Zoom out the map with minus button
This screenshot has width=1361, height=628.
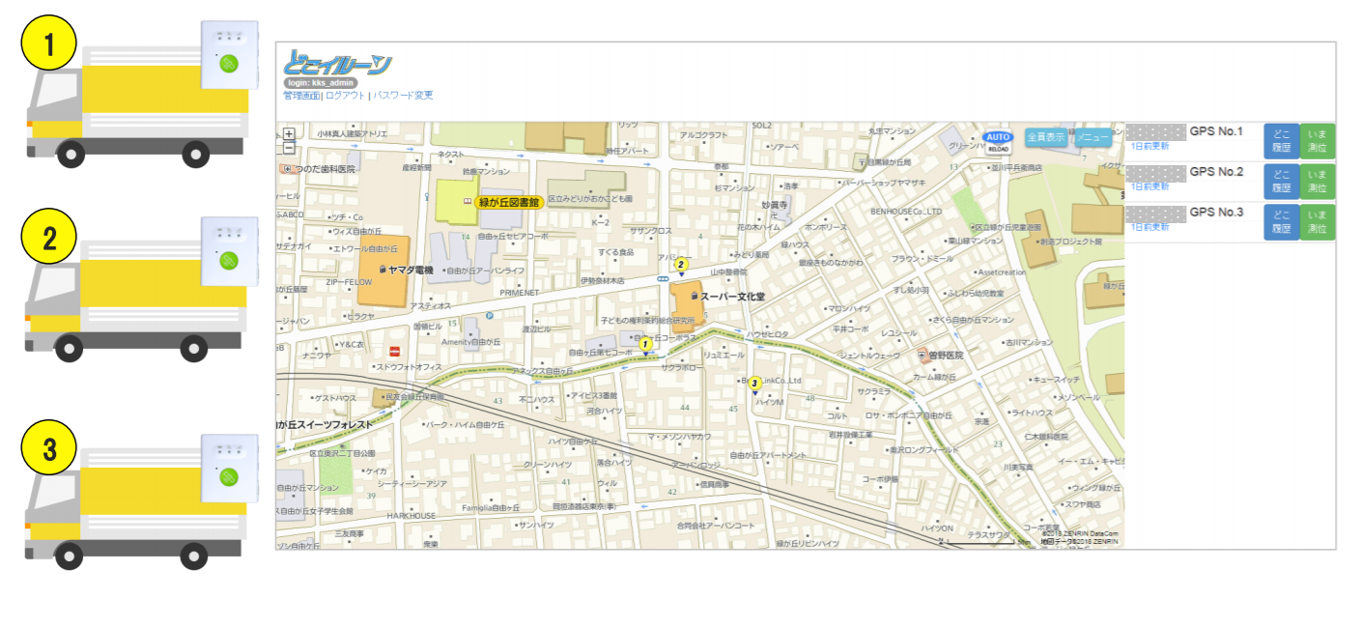pos(289,148)
